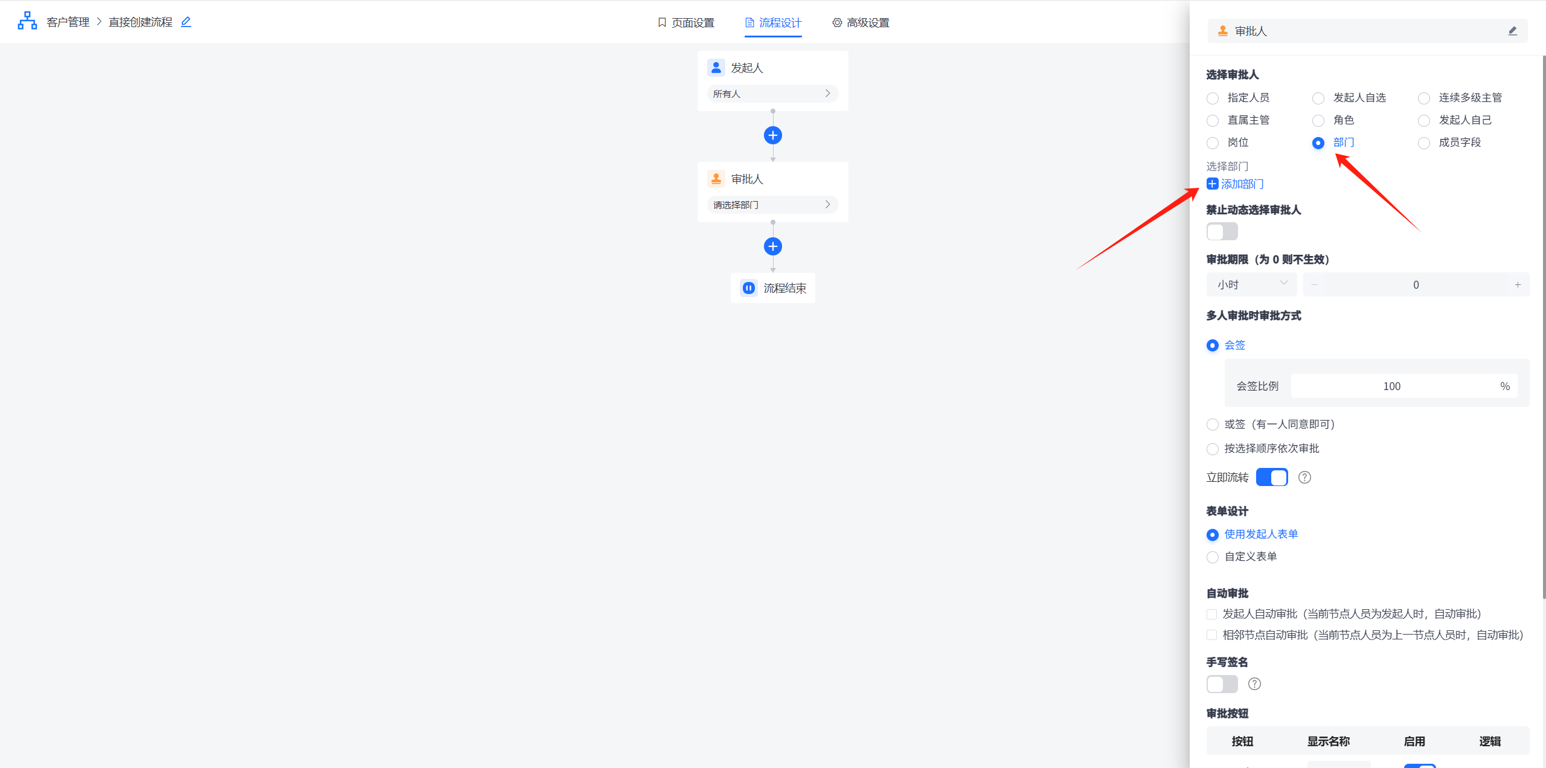Click the plus stepper of 审批期限

point(1517,285)
